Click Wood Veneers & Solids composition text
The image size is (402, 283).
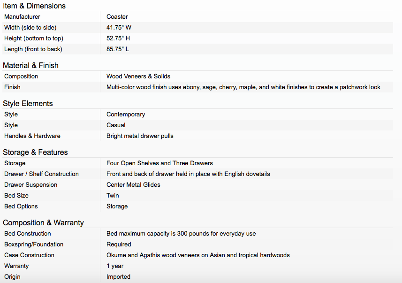tap(138, 76)
